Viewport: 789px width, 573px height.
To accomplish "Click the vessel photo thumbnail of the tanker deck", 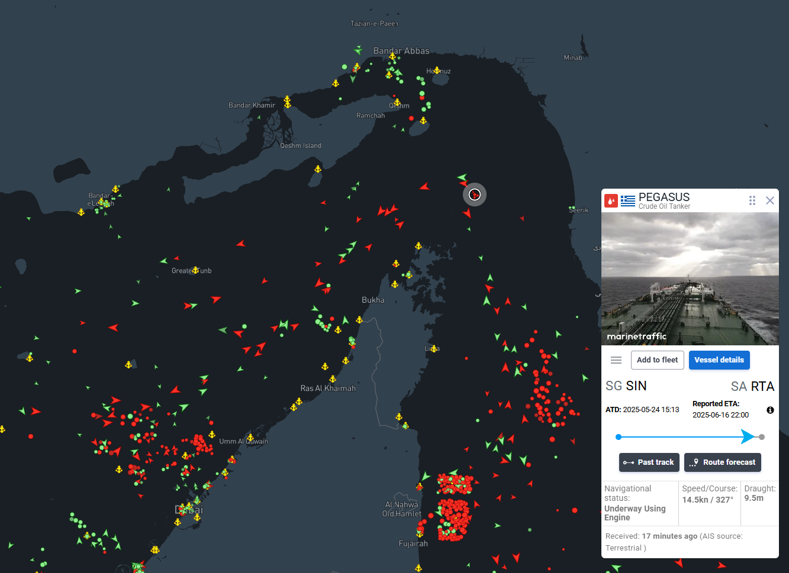I will point(690,279).
